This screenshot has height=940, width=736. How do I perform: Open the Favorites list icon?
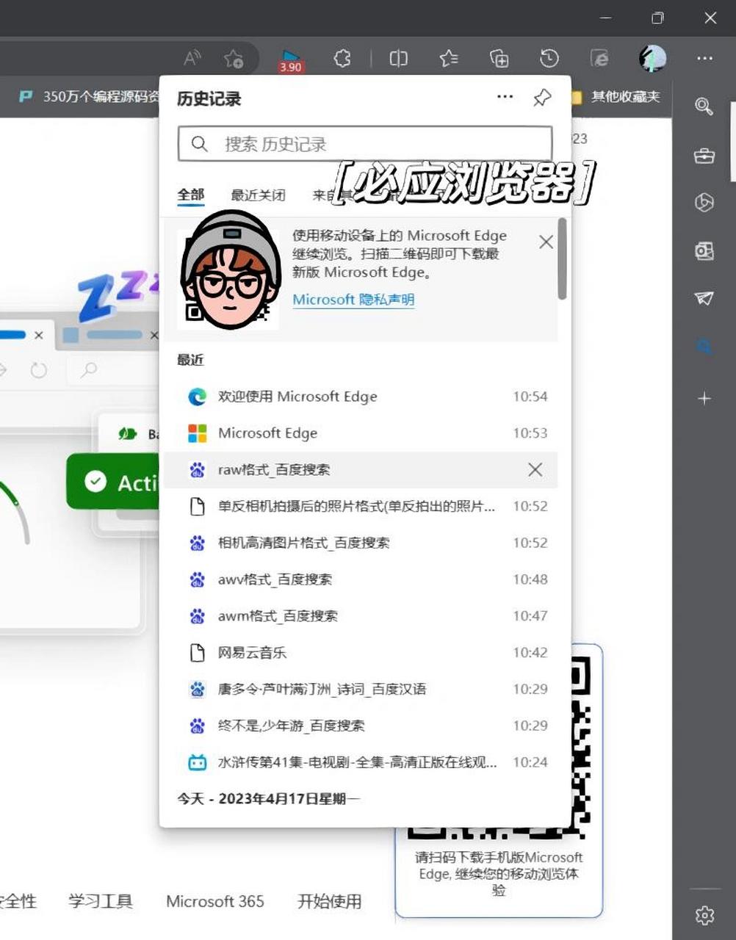tap(449, 58)
